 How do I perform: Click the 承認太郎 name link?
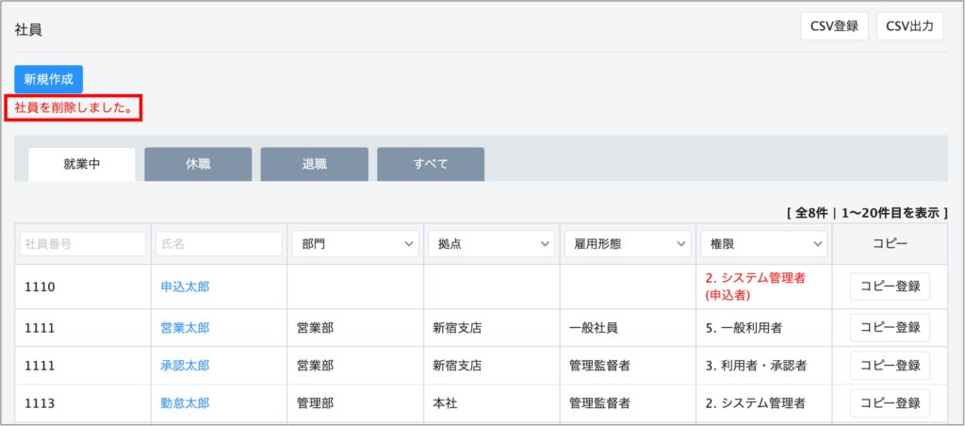[185, 366]
